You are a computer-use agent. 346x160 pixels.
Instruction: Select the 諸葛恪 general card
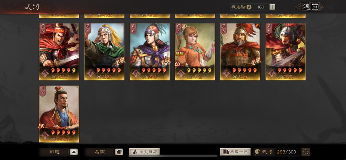[x=59, y=114]
